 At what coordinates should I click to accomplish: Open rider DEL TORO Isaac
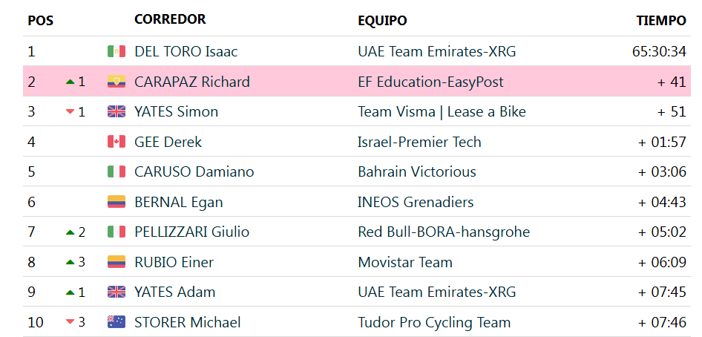[x=186, y=51]
